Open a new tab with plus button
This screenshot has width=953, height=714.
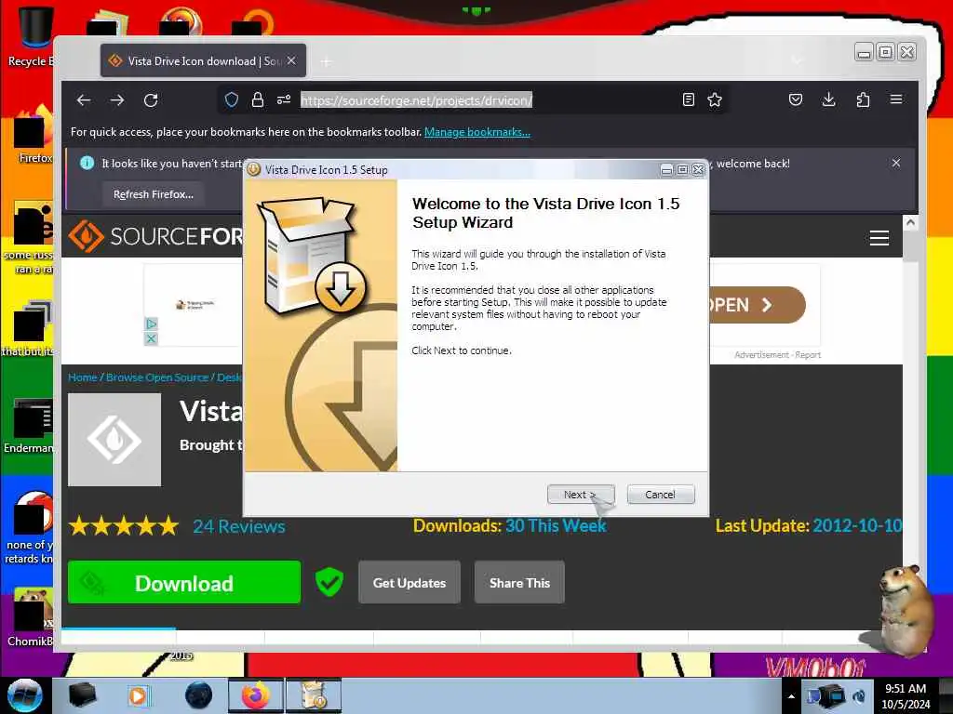click(x=327, y=61)
